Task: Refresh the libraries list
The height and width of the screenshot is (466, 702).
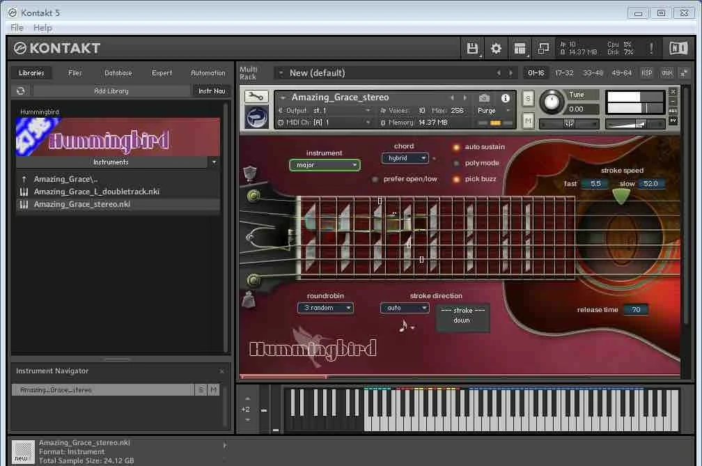Action: coord(21,91)
